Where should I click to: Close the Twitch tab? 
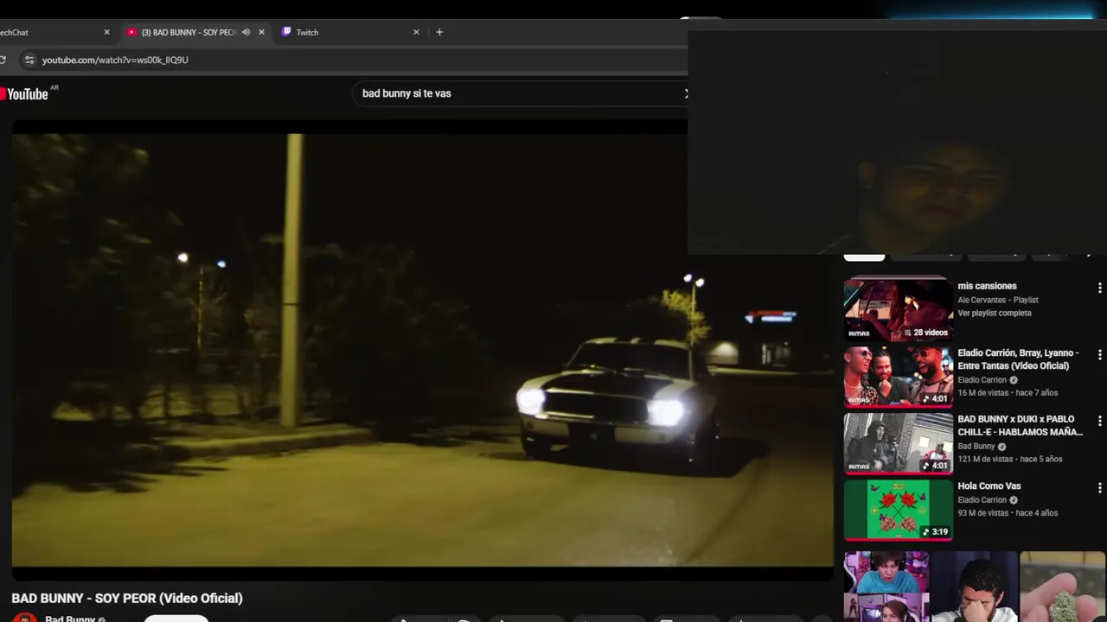[x=416, y=32]
